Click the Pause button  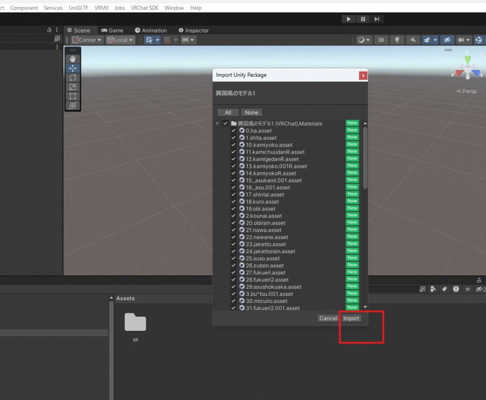tap(363, 19)
